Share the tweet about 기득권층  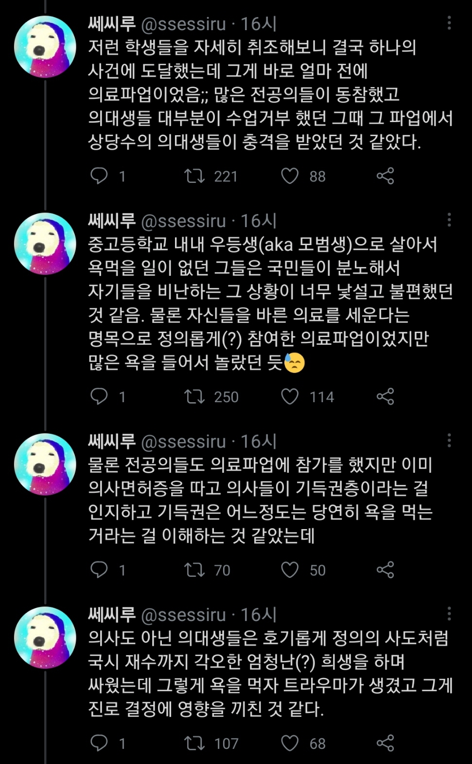[x=385, y=569]
